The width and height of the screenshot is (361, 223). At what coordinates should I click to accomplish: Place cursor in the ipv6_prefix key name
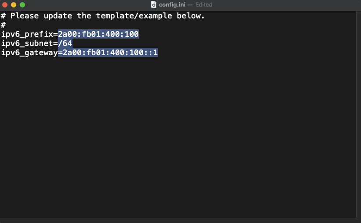[27, 34]
